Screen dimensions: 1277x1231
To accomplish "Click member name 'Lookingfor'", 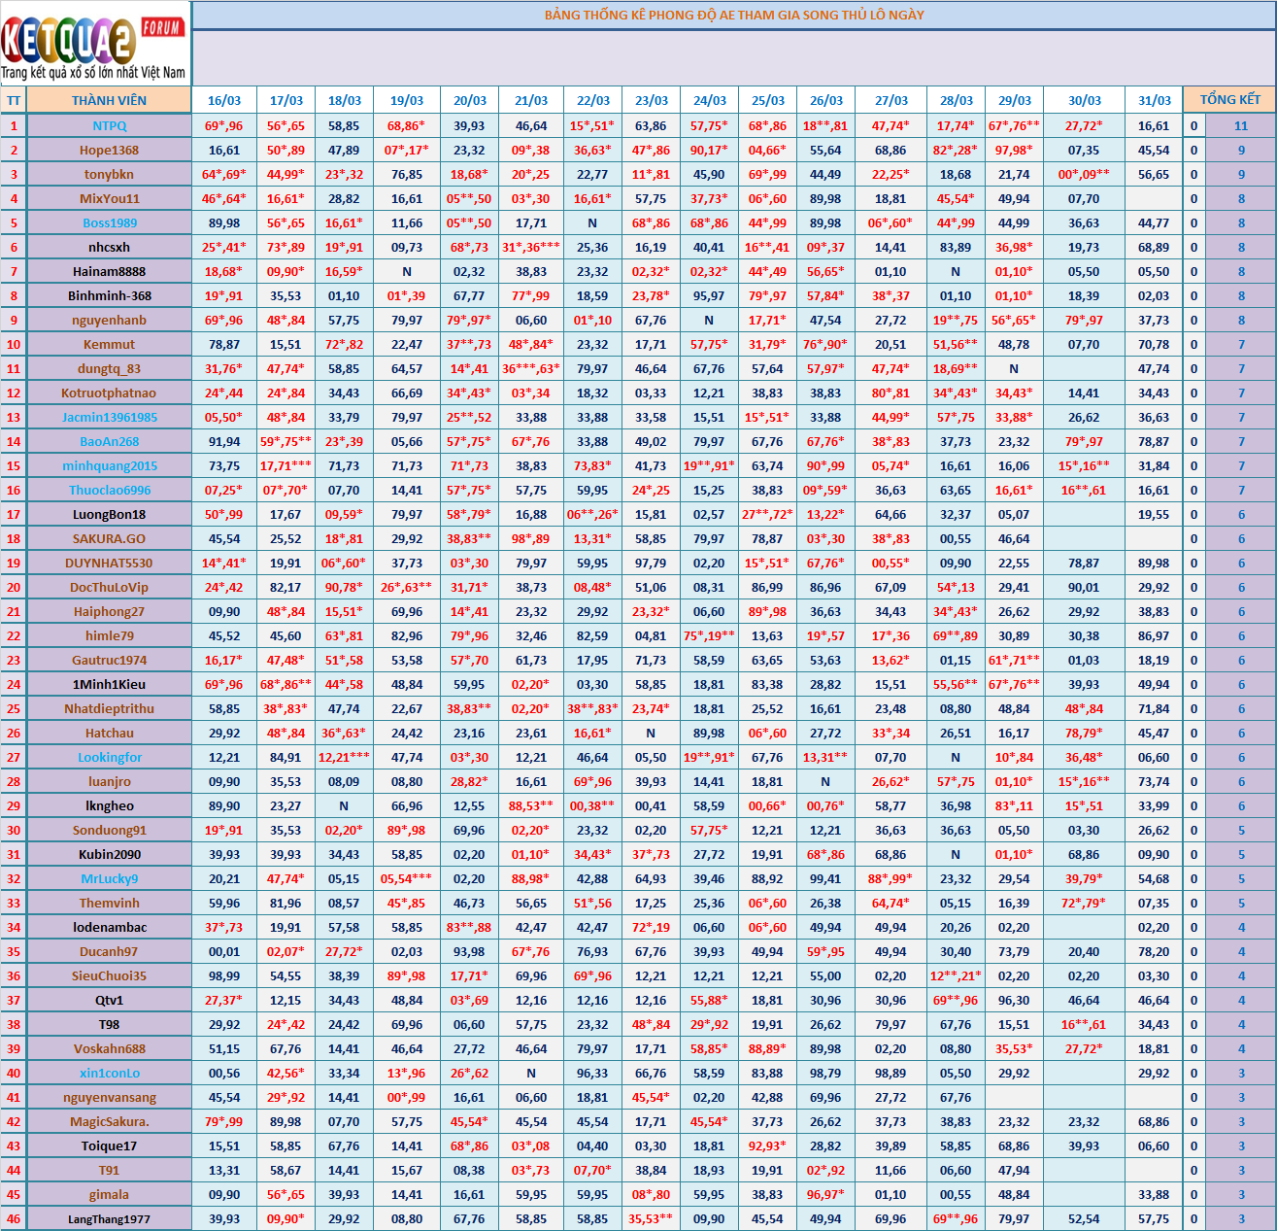I will pyautogui.click(x=109, y=757).
